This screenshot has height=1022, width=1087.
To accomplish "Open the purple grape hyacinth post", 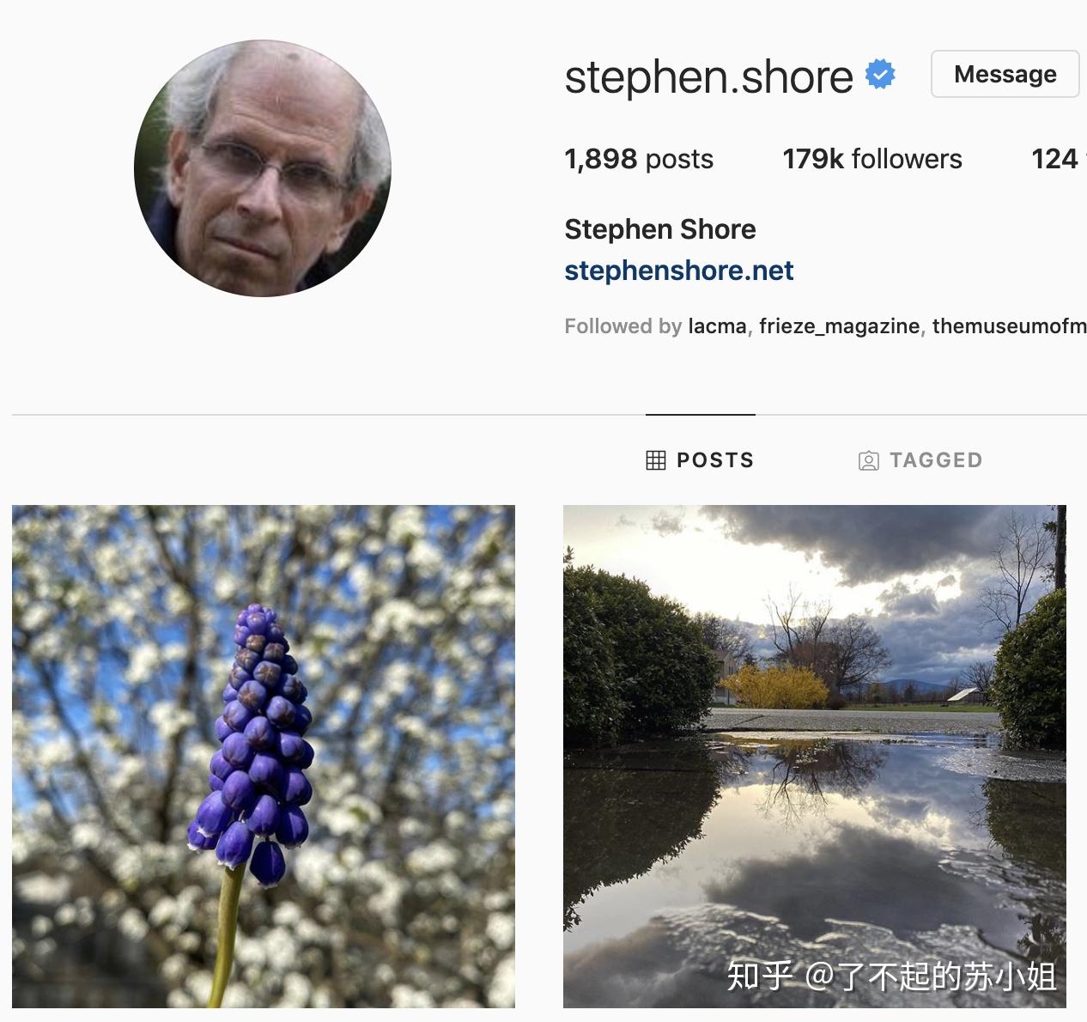I will pyautogui.click(x=264, y=757).
